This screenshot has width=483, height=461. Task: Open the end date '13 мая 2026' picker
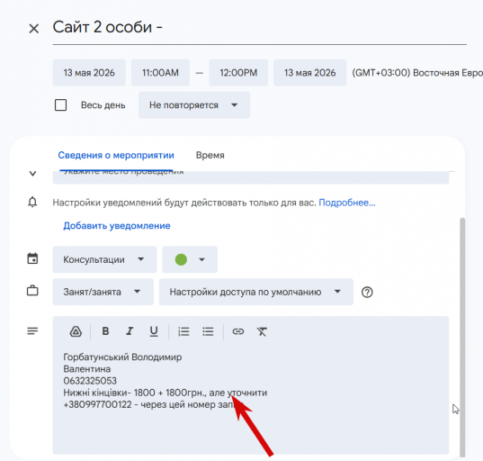[309, 73]
